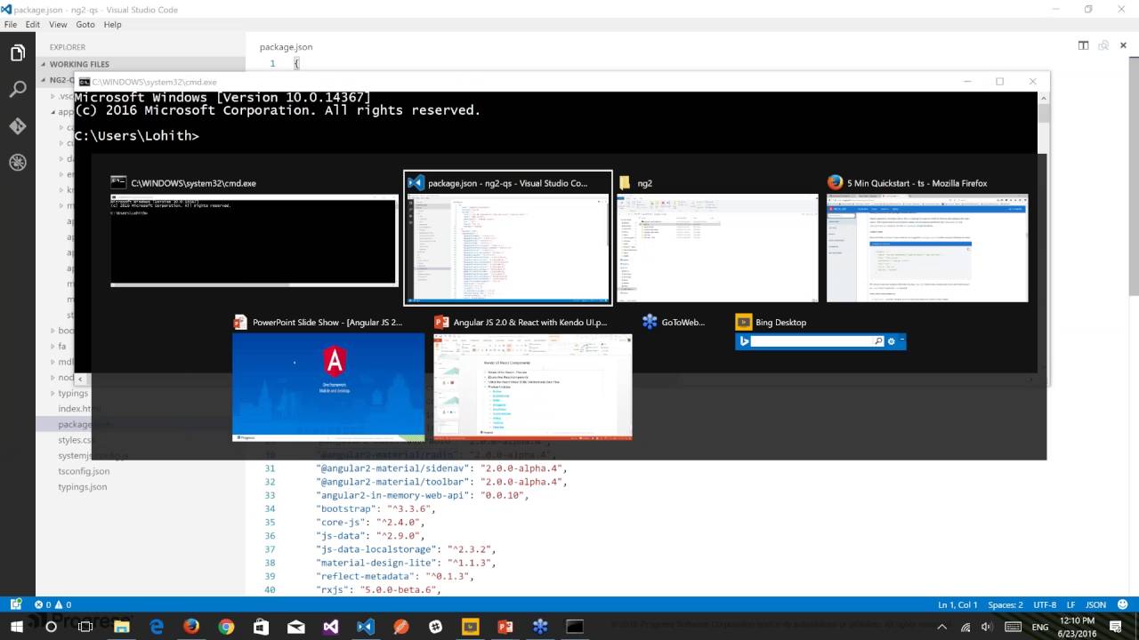Open the Debug view in activity bar

18,163
